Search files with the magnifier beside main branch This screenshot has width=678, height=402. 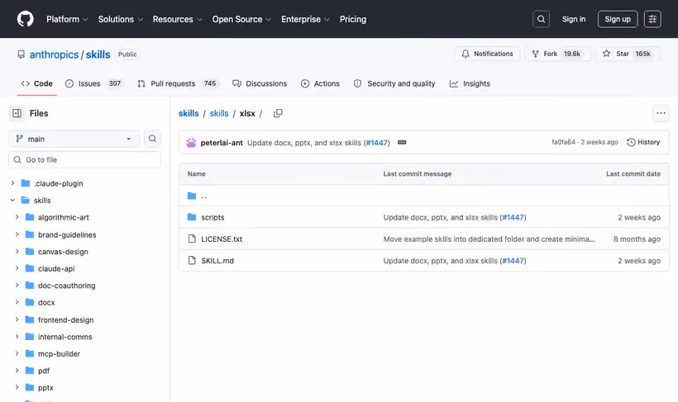click(x=152, y=139)
